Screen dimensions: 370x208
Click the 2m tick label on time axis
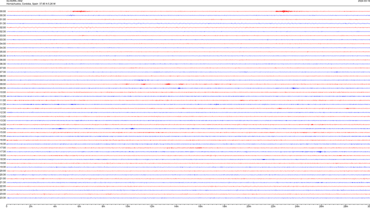click(31, 206)
